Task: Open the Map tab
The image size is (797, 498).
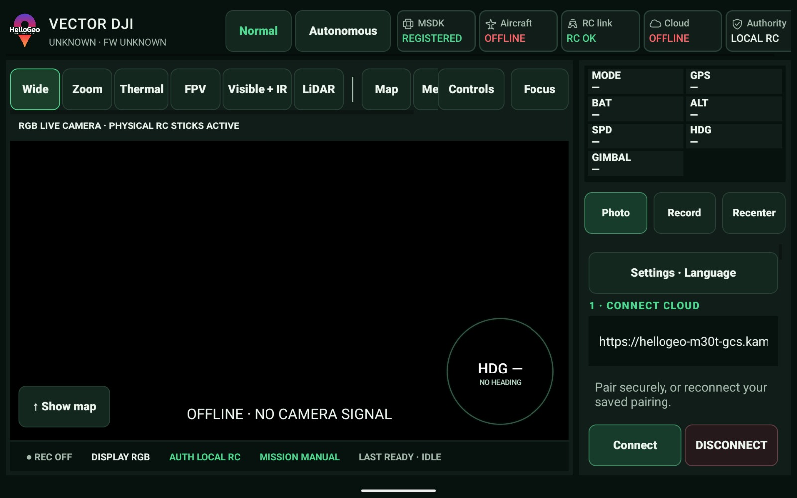Action: 386,89
